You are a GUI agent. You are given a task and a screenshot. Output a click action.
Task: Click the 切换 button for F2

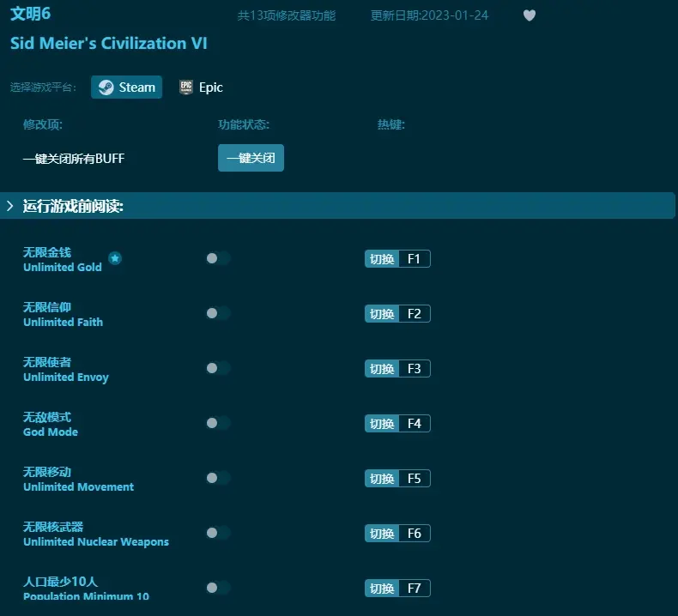[x=382, y=314]
